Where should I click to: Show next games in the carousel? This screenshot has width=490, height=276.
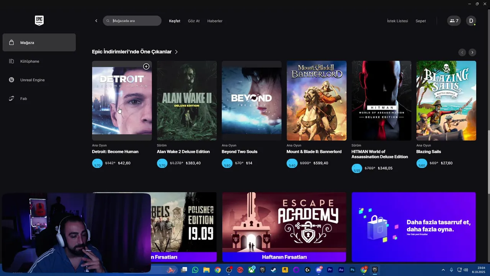point(472,52)
